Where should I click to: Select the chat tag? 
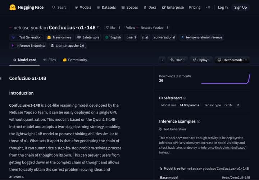(145, 37)
